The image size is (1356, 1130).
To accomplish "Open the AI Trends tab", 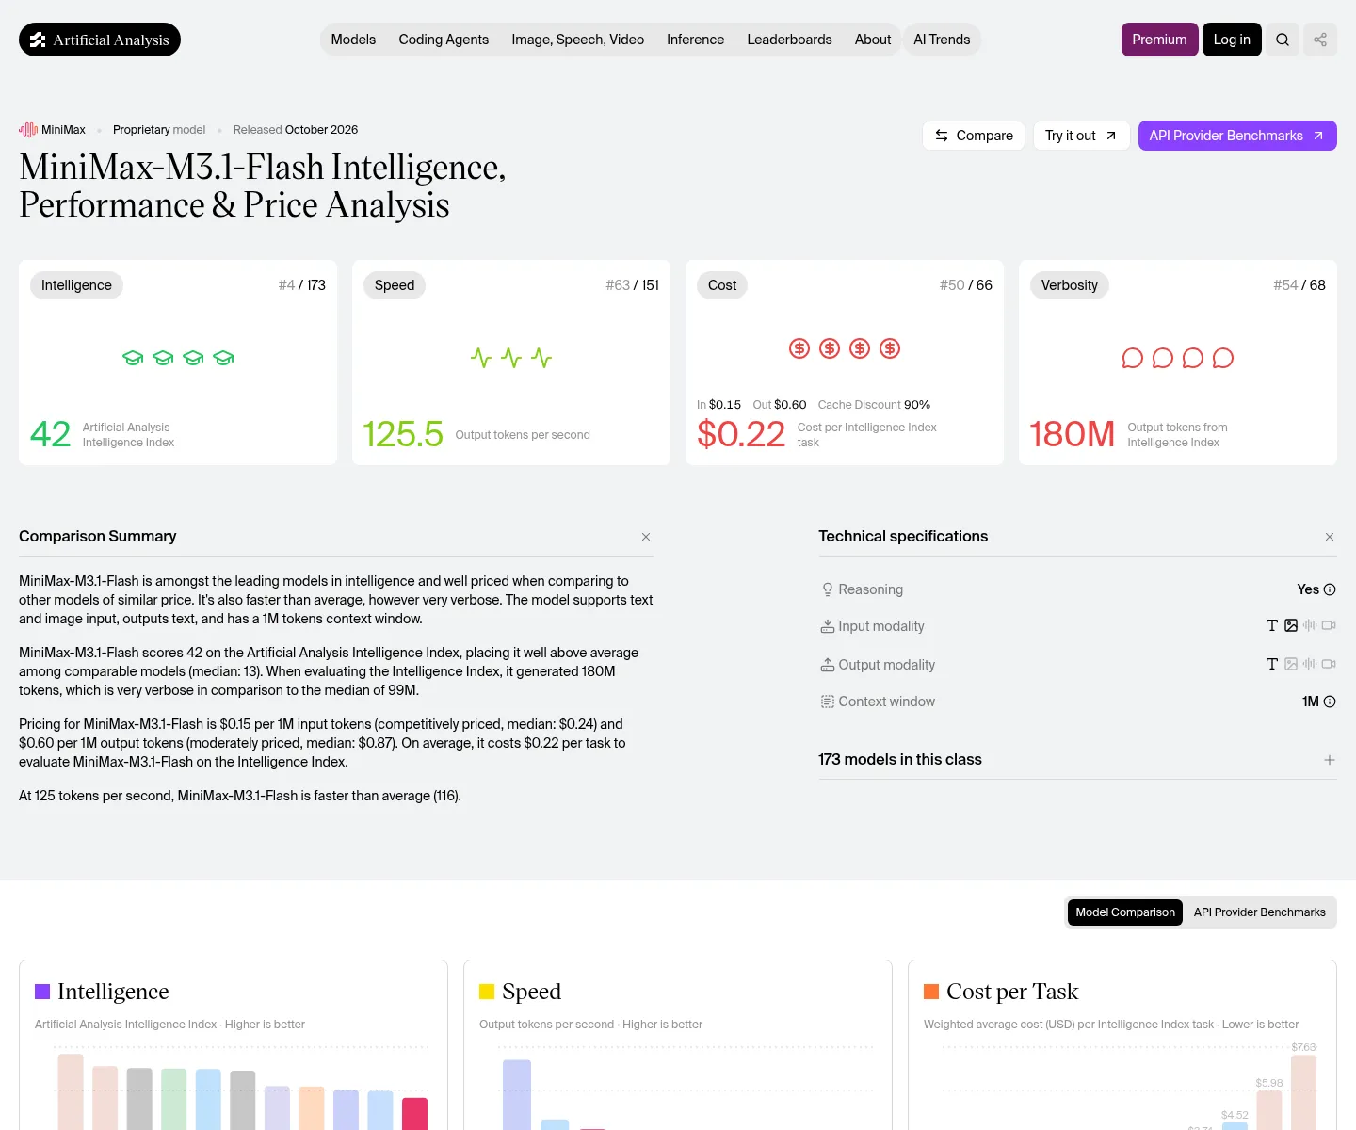I will point(942,40).
